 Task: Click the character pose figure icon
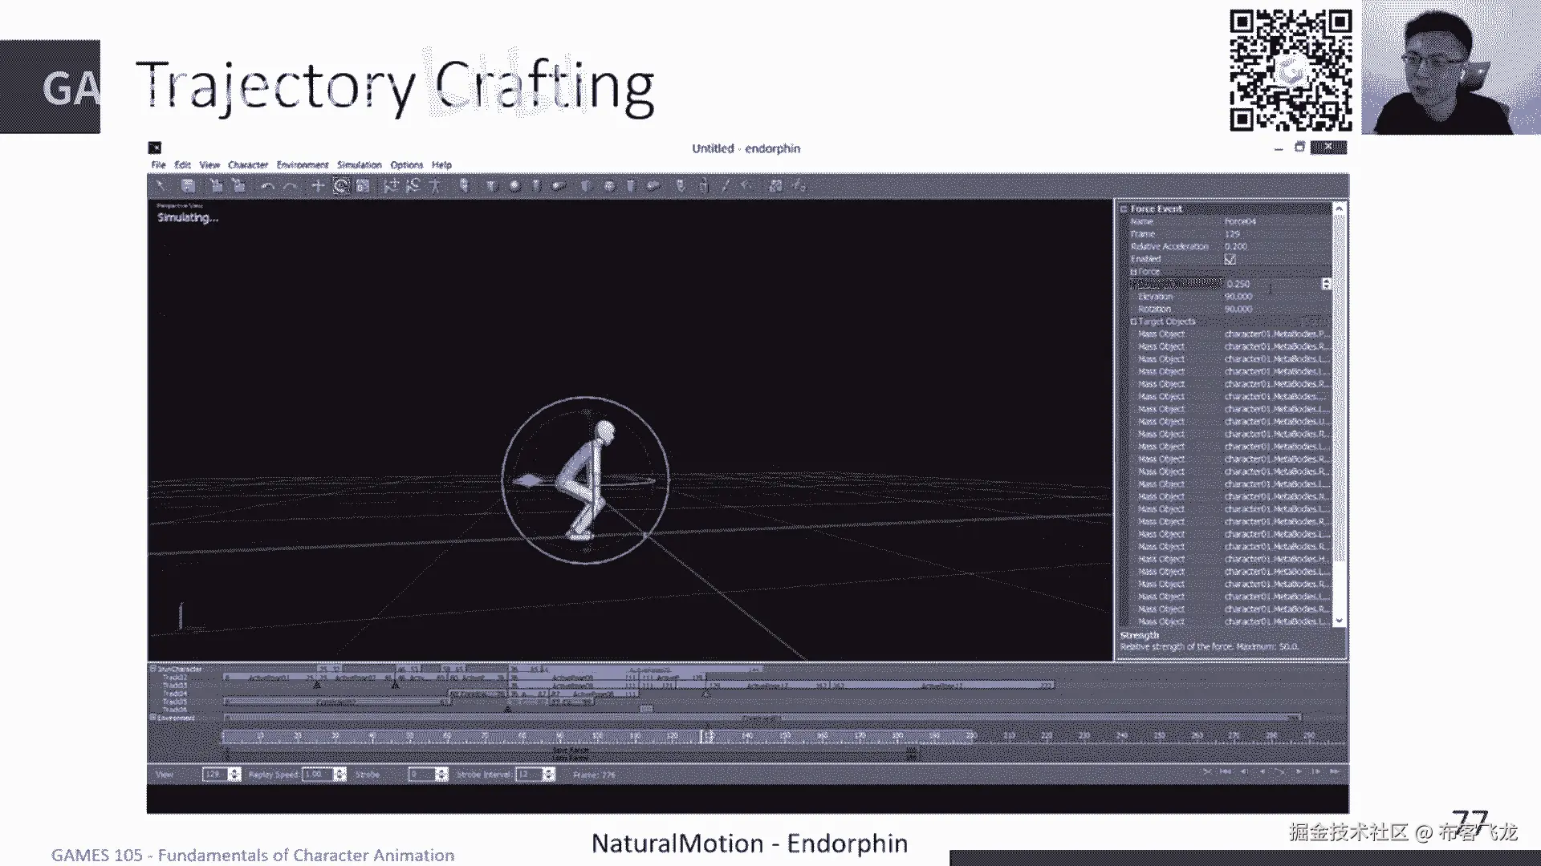coord(435,186)
